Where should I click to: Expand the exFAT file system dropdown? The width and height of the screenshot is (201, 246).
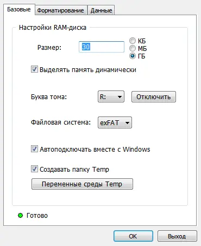pos(115,122)
